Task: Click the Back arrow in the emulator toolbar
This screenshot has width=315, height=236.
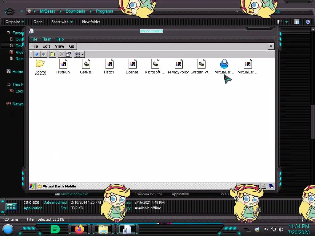Action: point(37,54)
